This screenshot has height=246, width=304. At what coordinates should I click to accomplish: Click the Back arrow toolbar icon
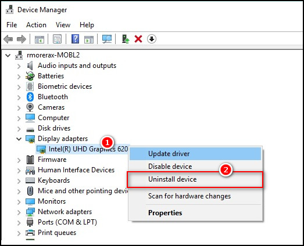[x=8, y=39]
